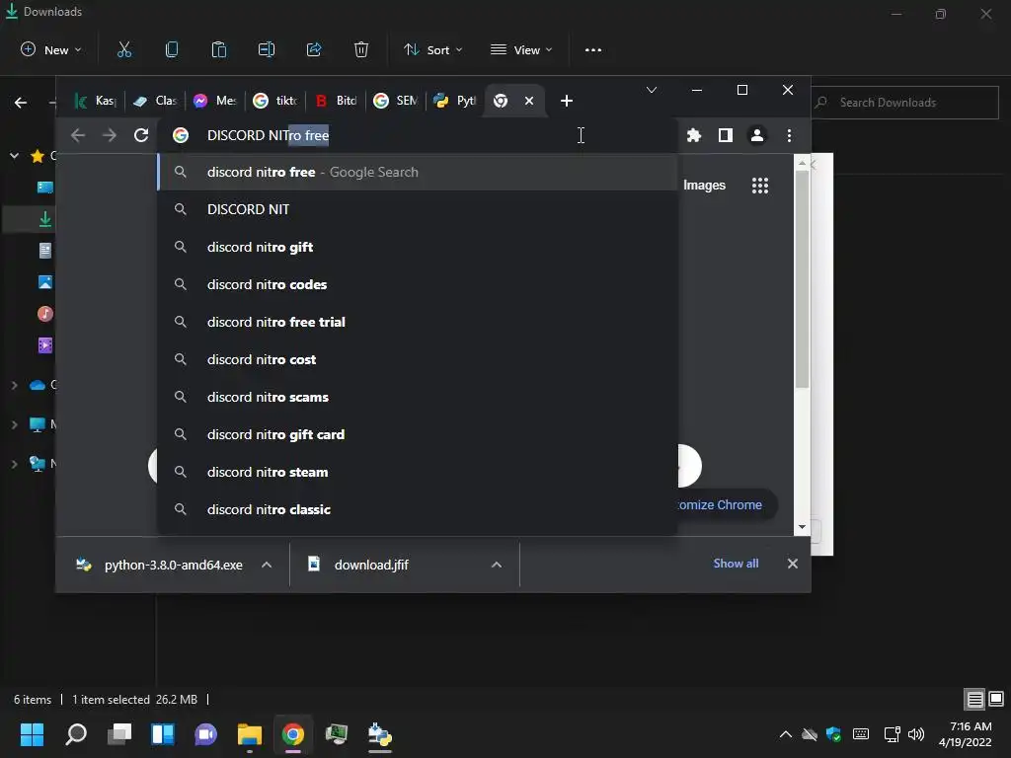Click the Chrome address bar text

coord(268,135)
